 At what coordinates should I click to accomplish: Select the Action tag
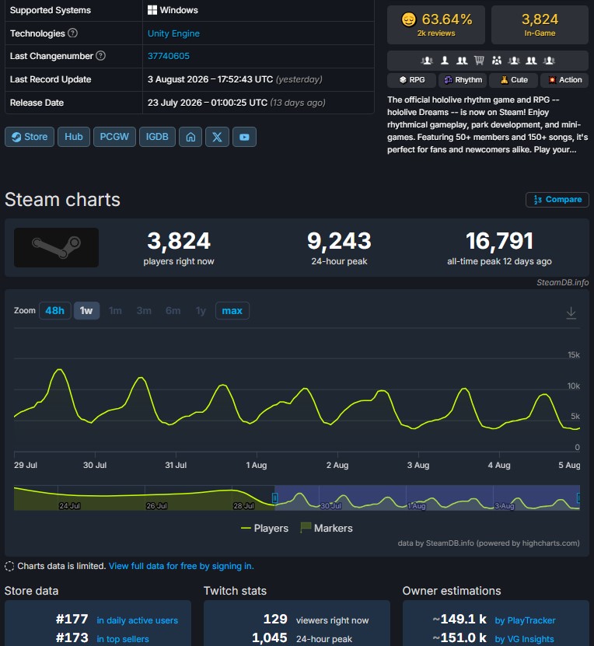pyautogui.click(x=564, y=80)
